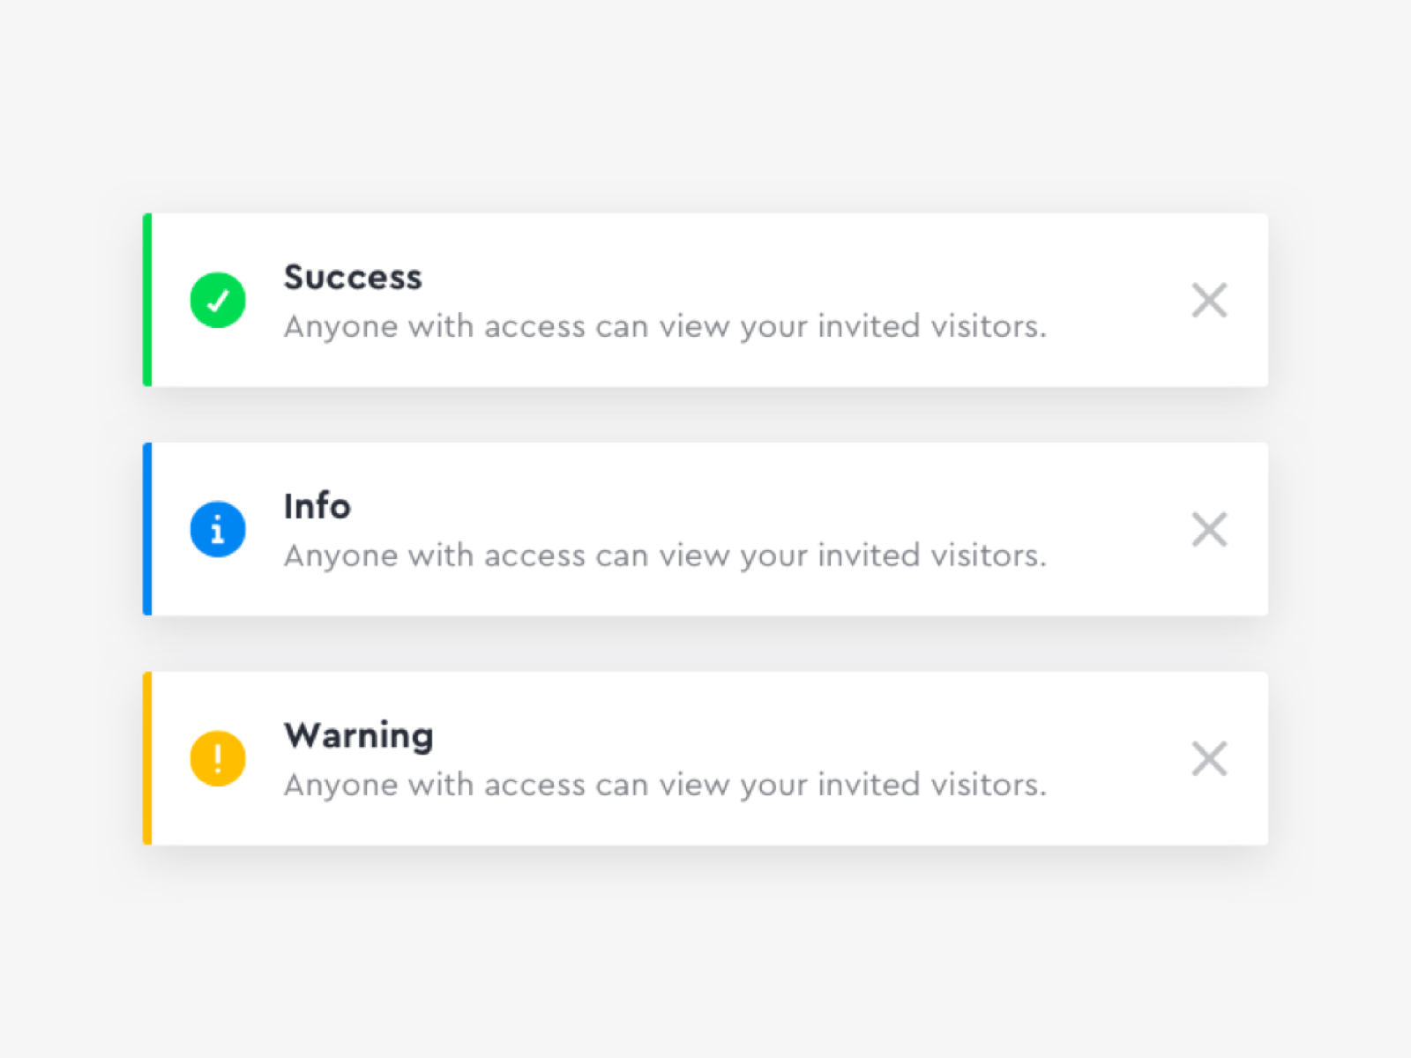
Task: Click the green accent bar on the Success card
Action: pos(146,300)
